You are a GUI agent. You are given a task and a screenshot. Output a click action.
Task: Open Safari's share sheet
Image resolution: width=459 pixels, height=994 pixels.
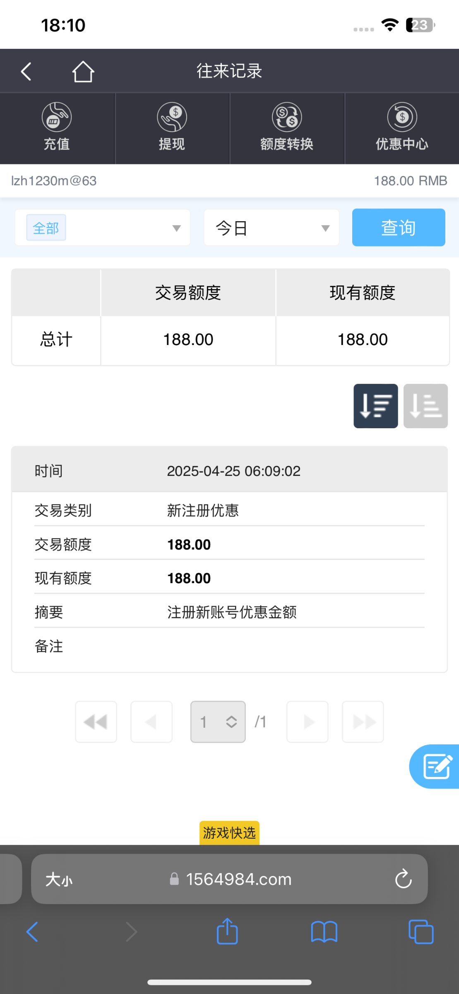(x=227, y=931)
